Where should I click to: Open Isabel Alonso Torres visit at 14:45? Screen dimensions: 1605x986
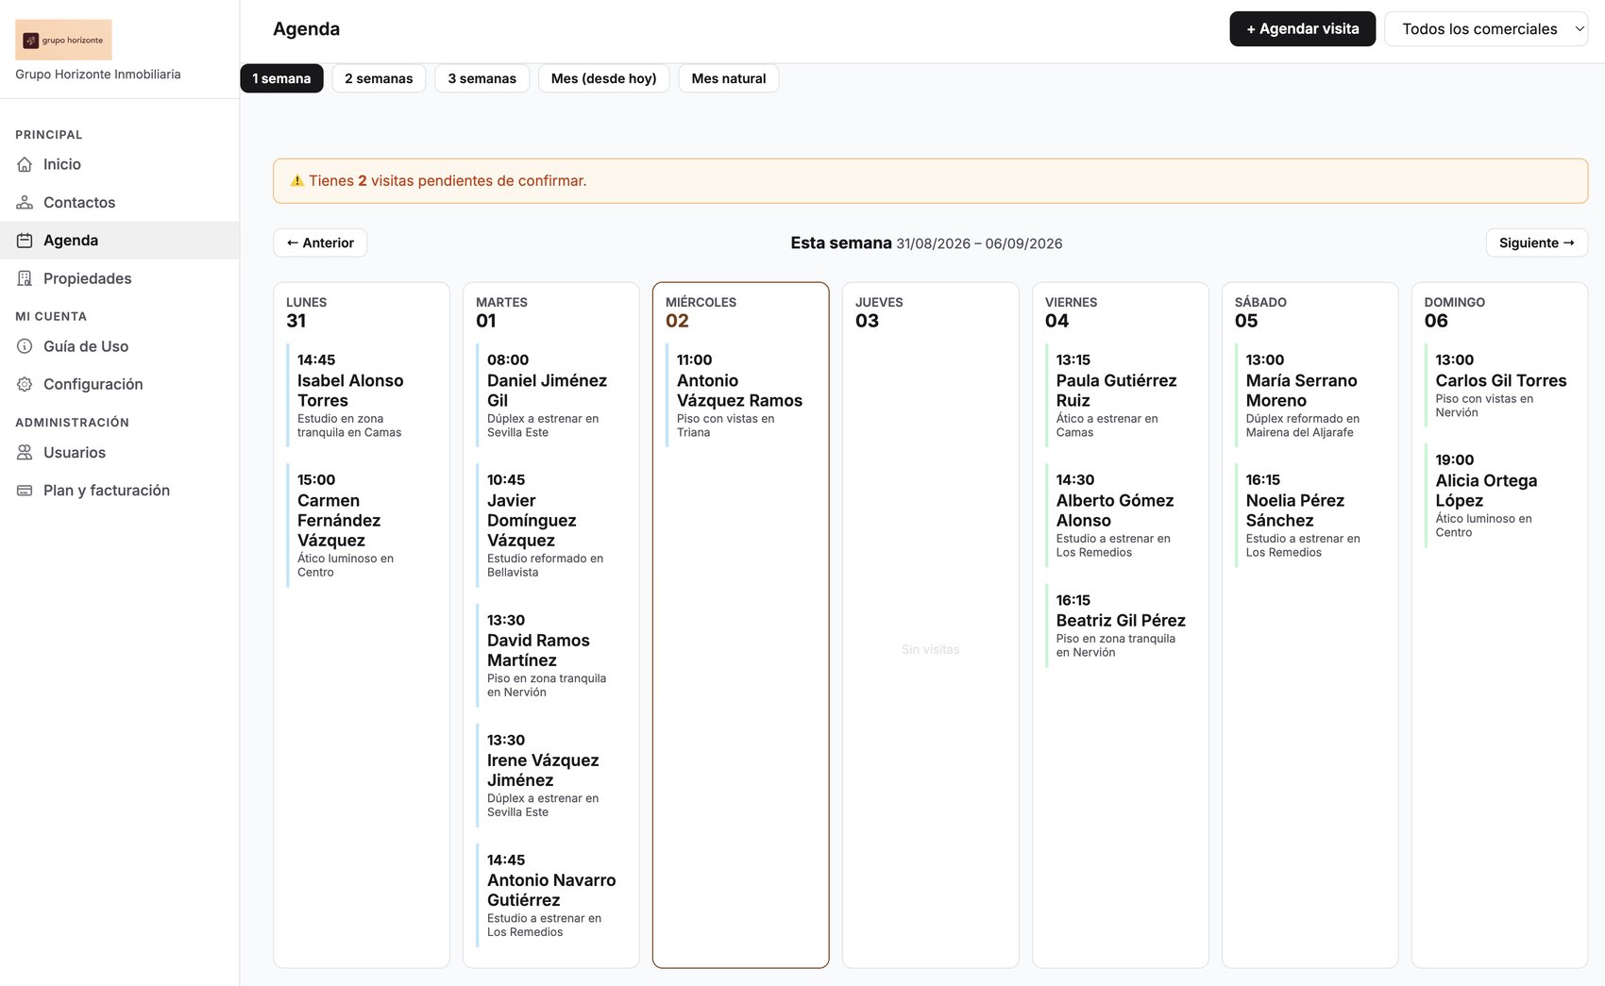coord(362,395)
